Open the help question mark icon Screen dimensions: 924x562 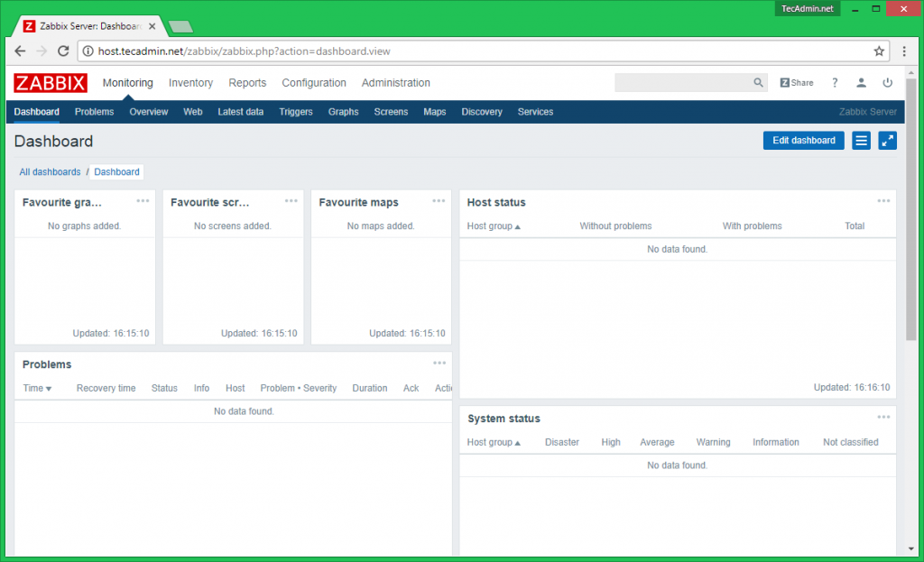tap(835, 83)
